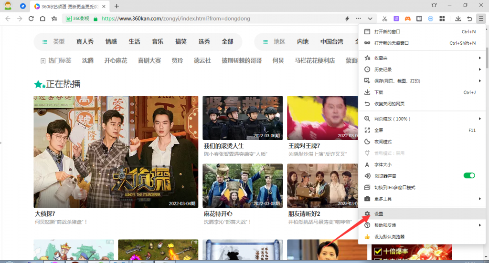Click the toolbar undo closed page icon
This screenshot has height=263, width=489.
click(x=469, y=19)
